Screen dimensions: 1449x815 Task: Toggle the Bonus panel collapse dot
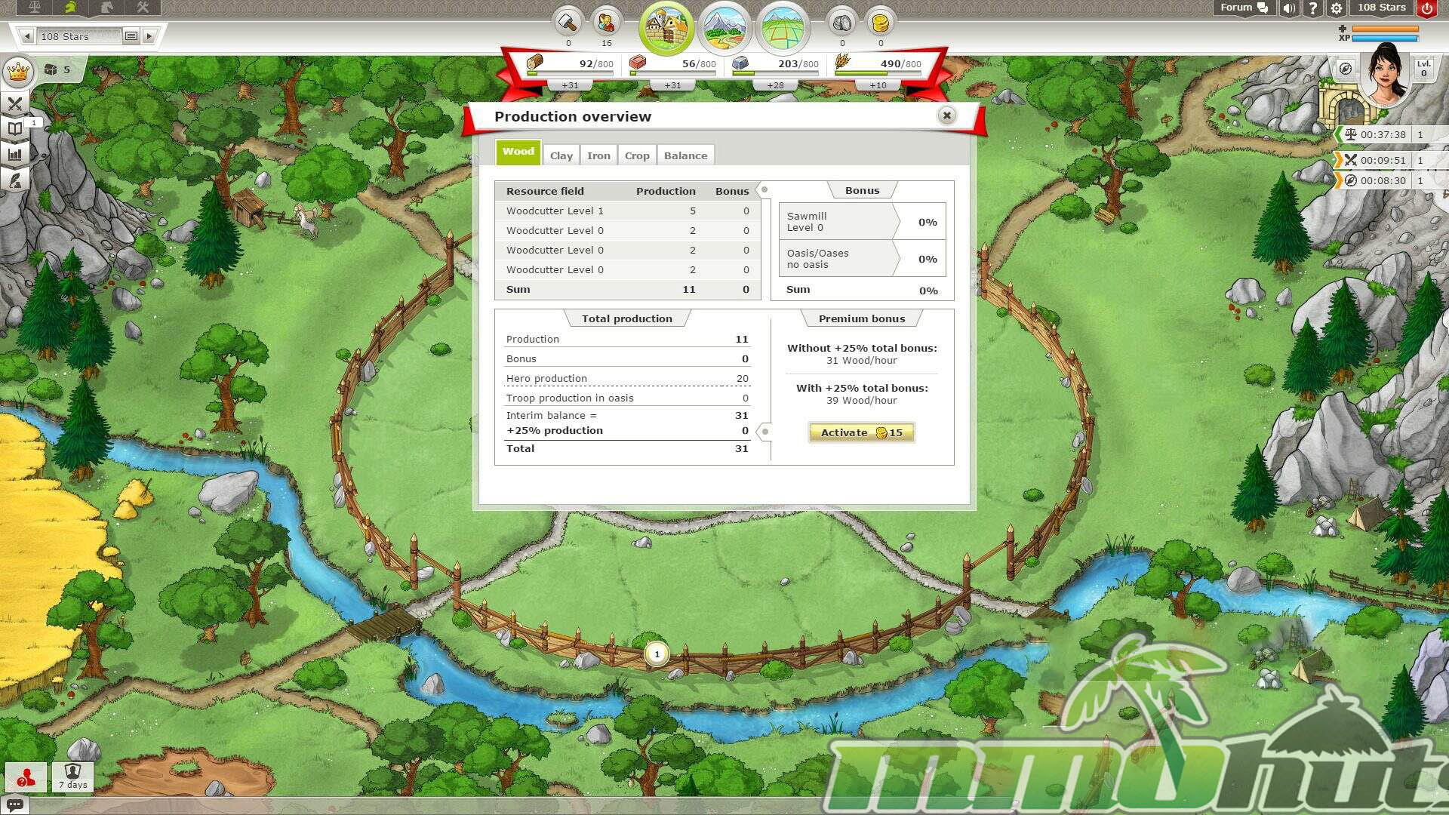764,190
